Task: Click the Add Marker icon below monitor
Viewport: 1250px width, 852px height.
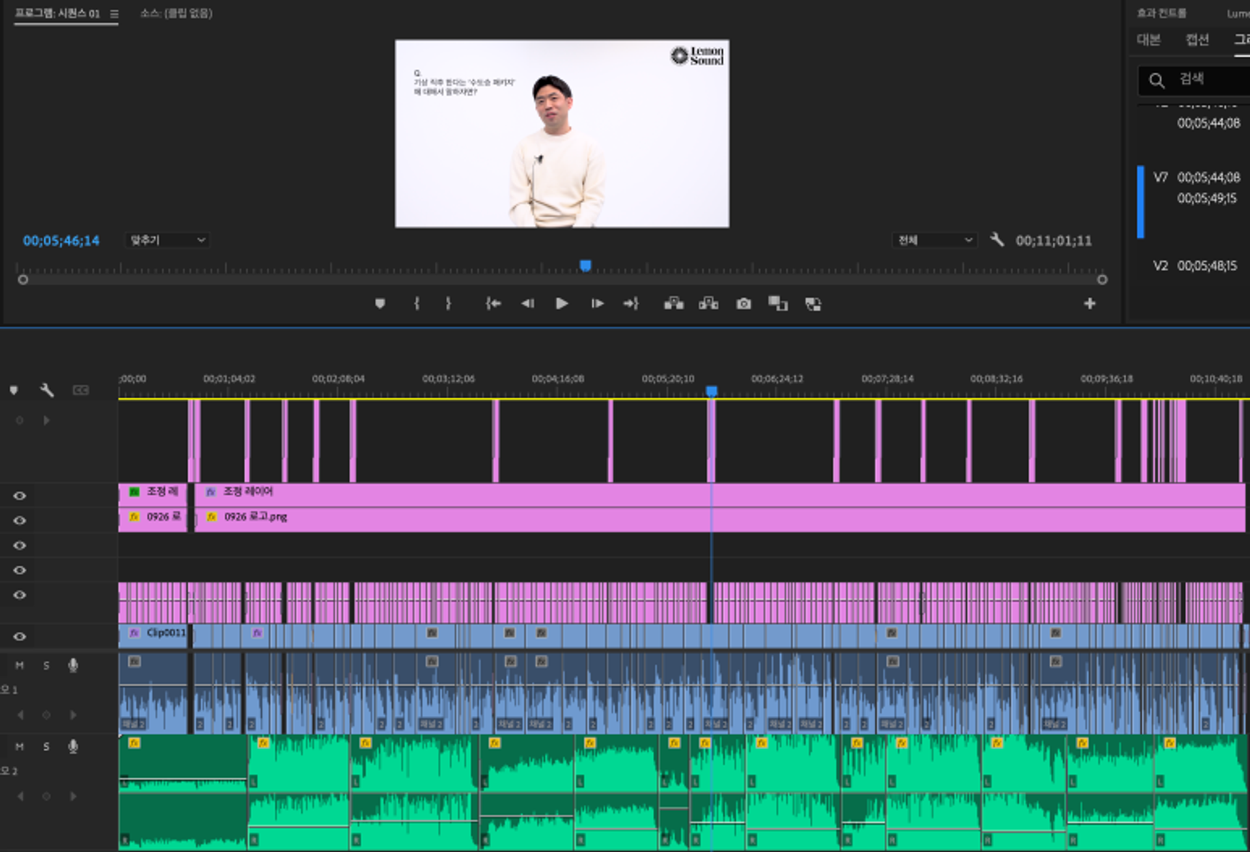Action: click(380, 303)
